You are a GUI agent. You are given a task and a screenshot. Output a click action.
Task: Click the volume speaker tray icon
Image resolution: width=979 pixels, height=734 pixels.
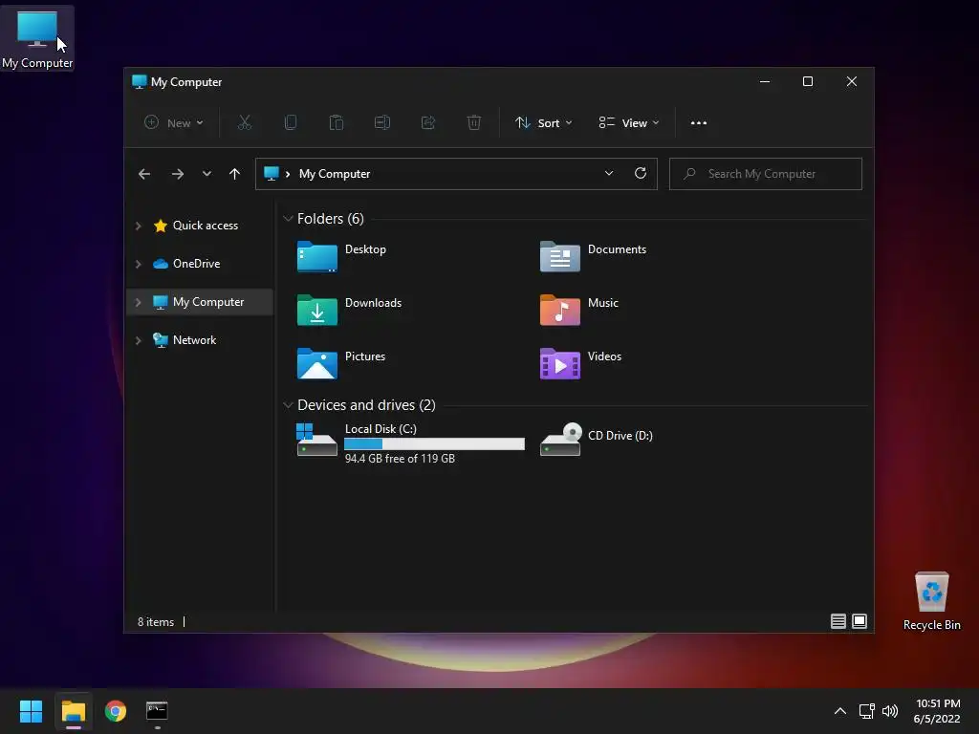890,711
